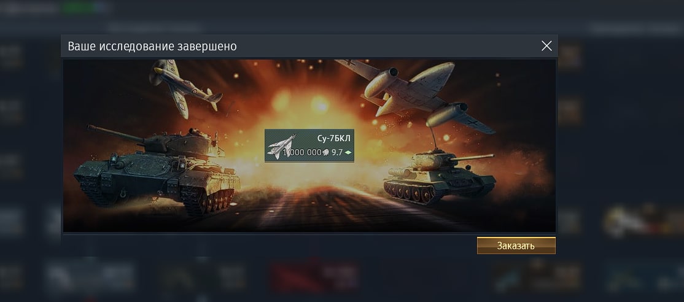
Task: Click the blurred vehicle card under Заказать
Action: coord(537,276)
